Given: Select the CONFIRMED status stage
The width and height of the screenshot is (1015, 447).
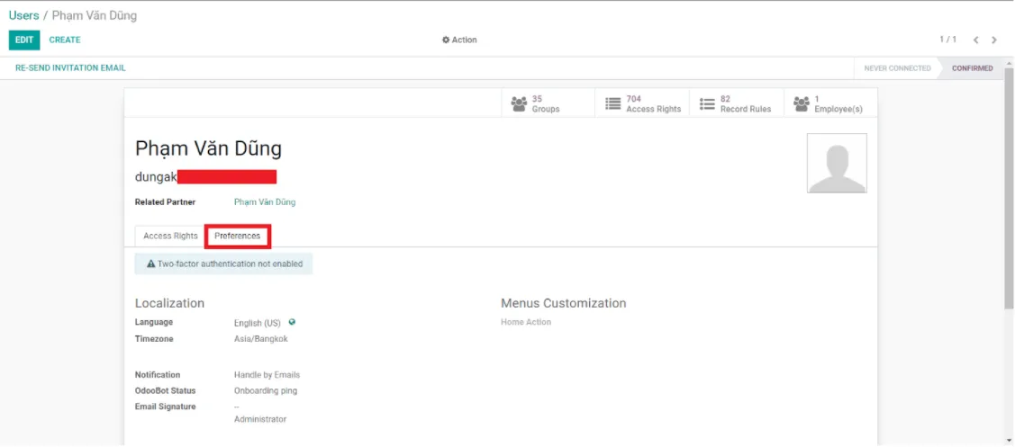Looking at the screenshot, I should coord(973,68).
